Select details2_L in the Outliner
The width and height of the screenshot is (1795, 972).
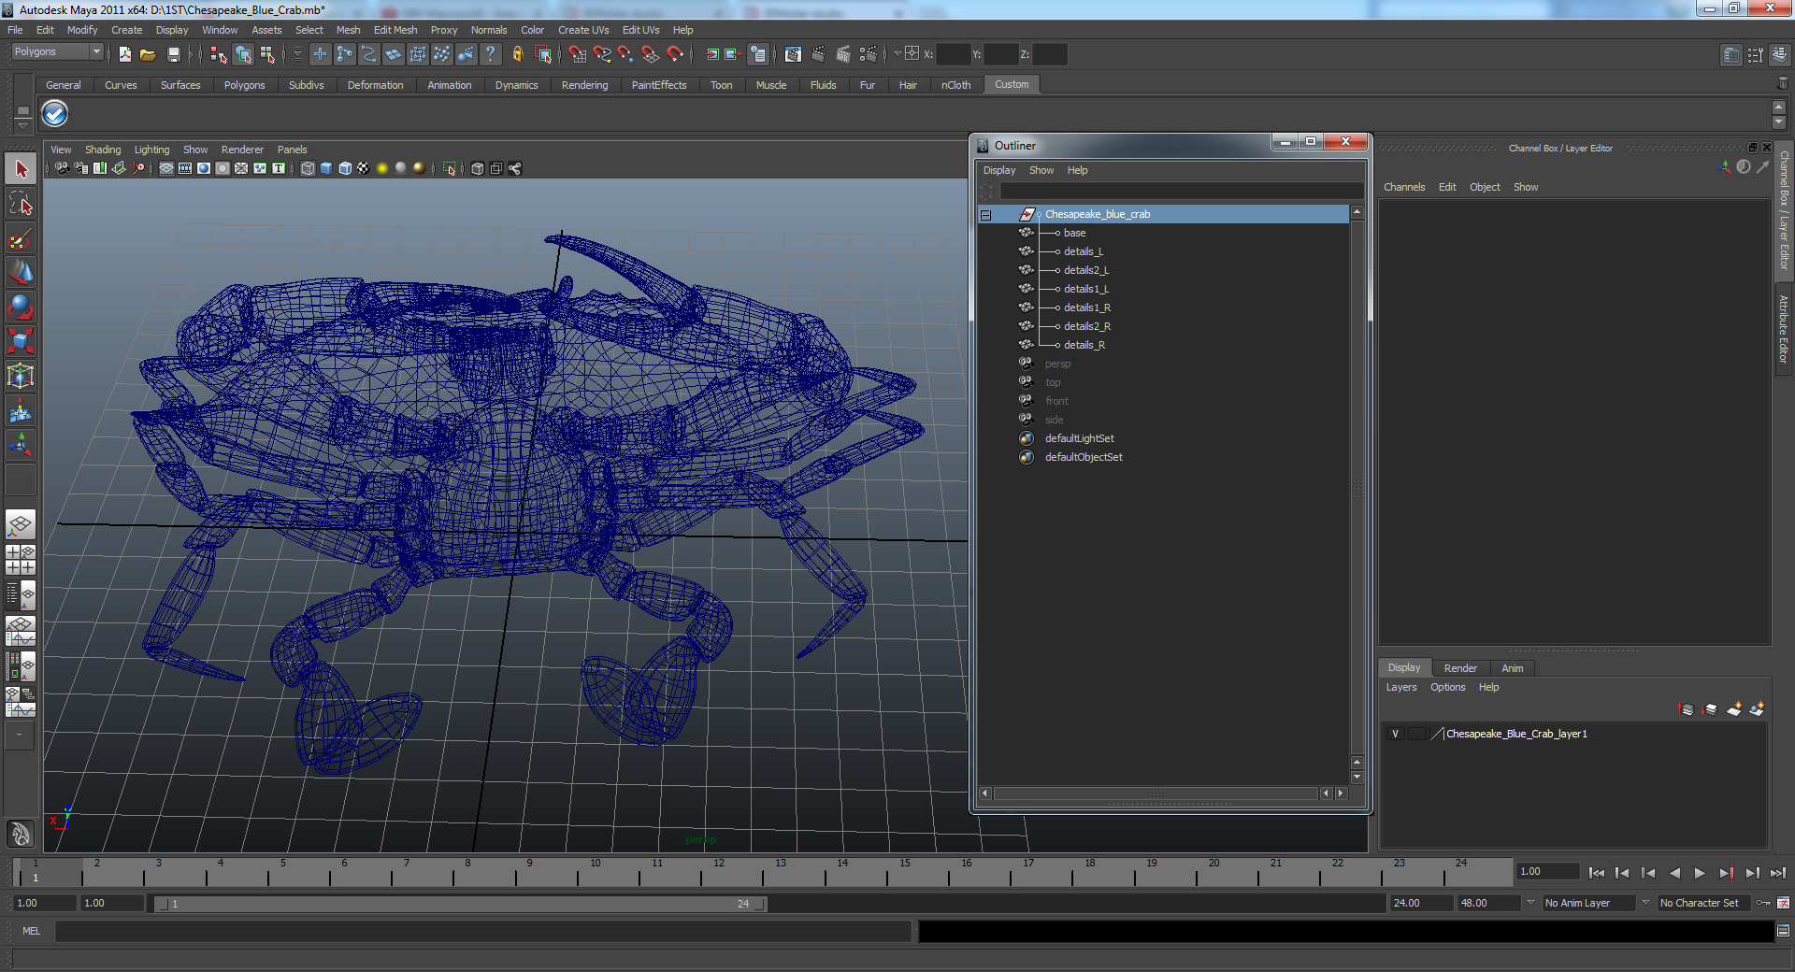pyautogui.click(x=1085, y=270)
